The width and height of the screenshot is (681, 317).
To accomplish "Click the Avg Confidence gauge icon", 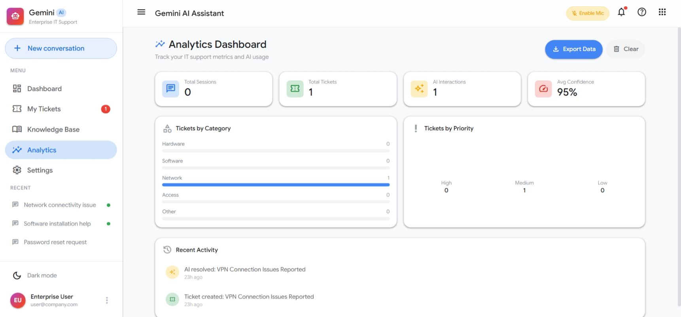I will tap(543, 88).
